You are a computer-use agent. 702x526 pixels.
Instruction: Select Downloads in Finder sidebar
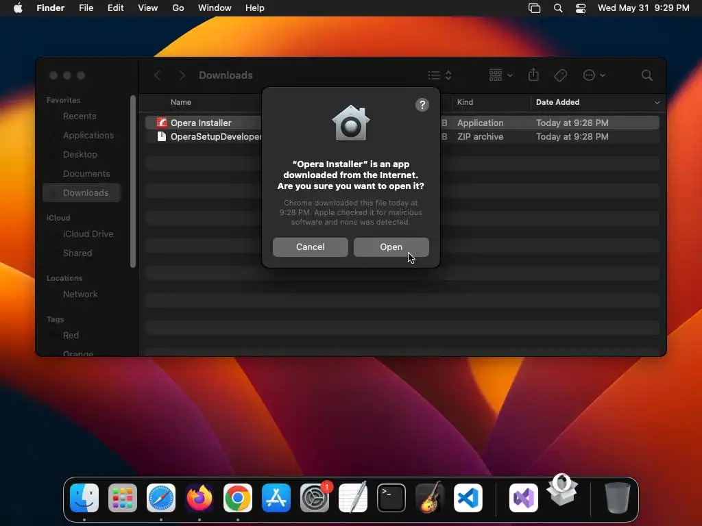[x=82, y=192]
